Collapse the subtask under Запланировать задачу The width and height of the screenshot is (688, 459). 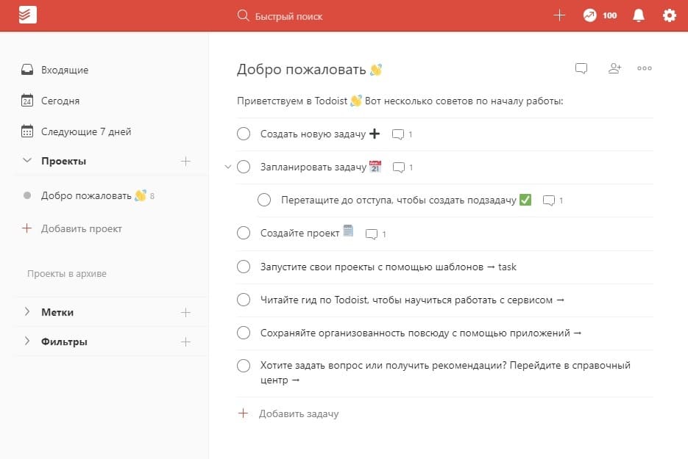tap(228, 167)
